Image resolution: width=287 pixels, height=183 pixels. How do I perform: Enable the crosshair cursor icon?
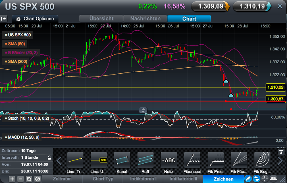[265, 179]
